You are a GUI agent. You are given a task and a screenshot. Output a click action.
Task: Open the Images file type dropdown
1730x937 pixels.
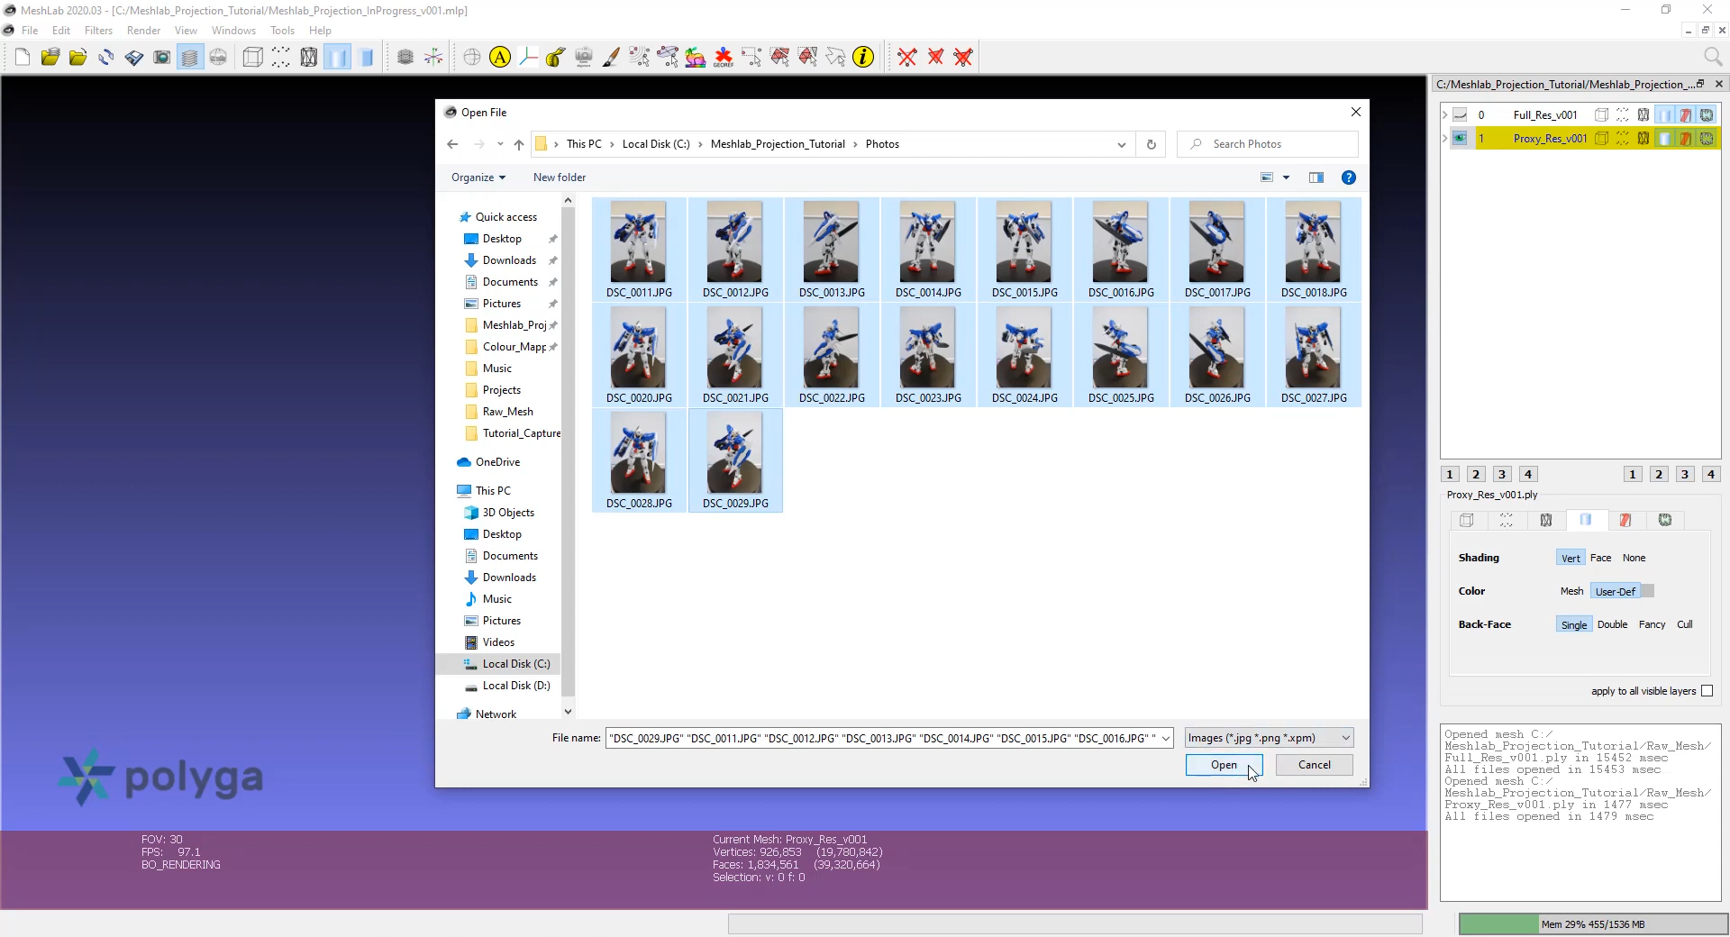(x=1269, y=738)
